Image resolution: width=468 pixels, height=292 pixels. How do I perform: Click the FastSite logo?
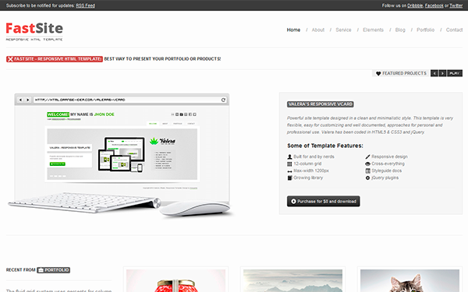tap(34, 31)
